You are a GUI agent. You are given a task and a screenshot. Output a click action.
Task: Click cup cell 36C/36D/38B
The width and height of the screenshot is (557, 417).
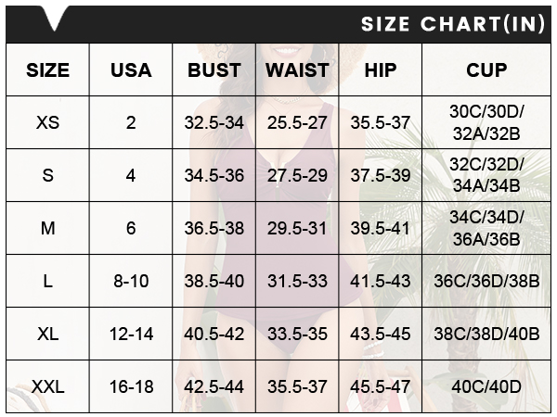(486, 281)
